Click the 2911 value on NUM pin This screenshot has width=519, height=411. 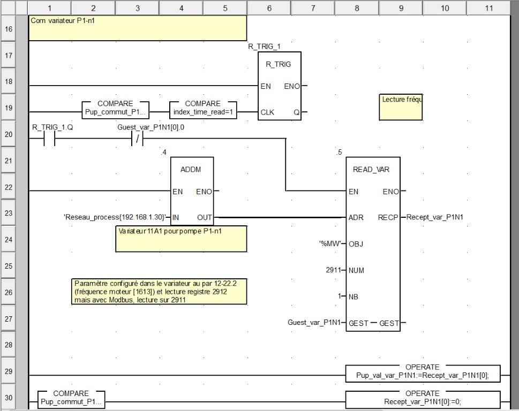coord(333,270)
